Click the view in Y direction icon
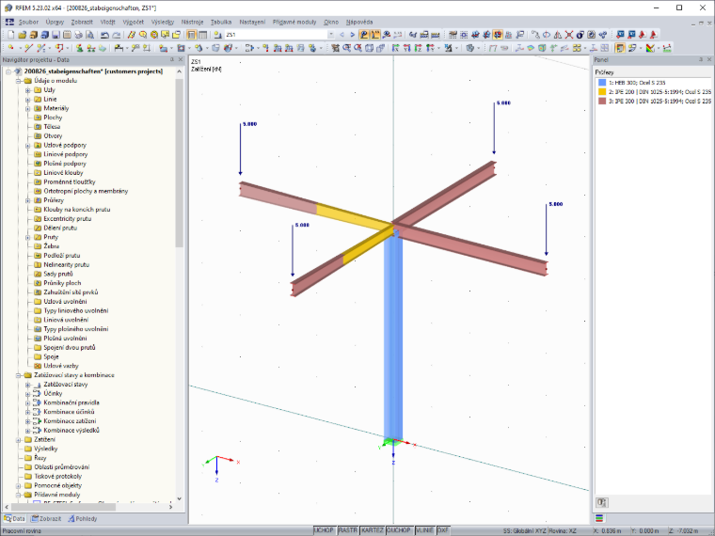Viewport: 715px width, 536px height. [406, 48]
